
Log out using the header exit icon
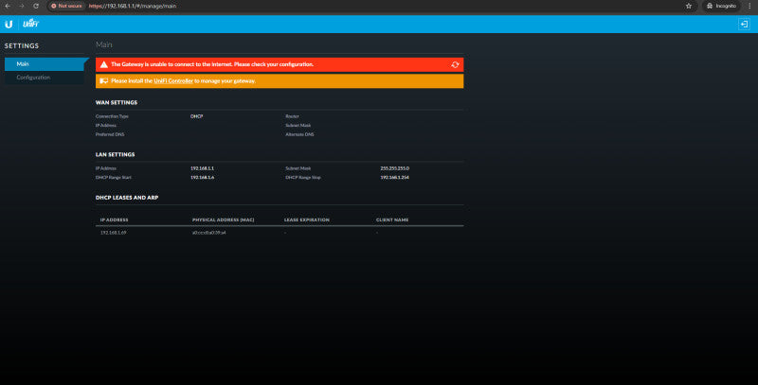[744, 24]
